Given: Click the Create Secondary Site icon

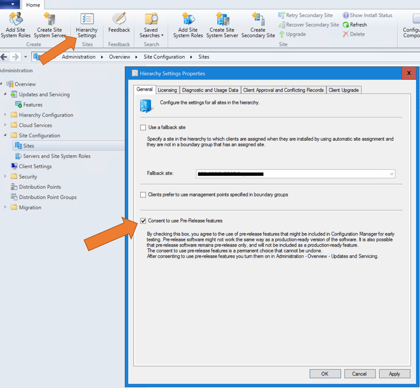Looking at the screenshot, I should (258, 26).
